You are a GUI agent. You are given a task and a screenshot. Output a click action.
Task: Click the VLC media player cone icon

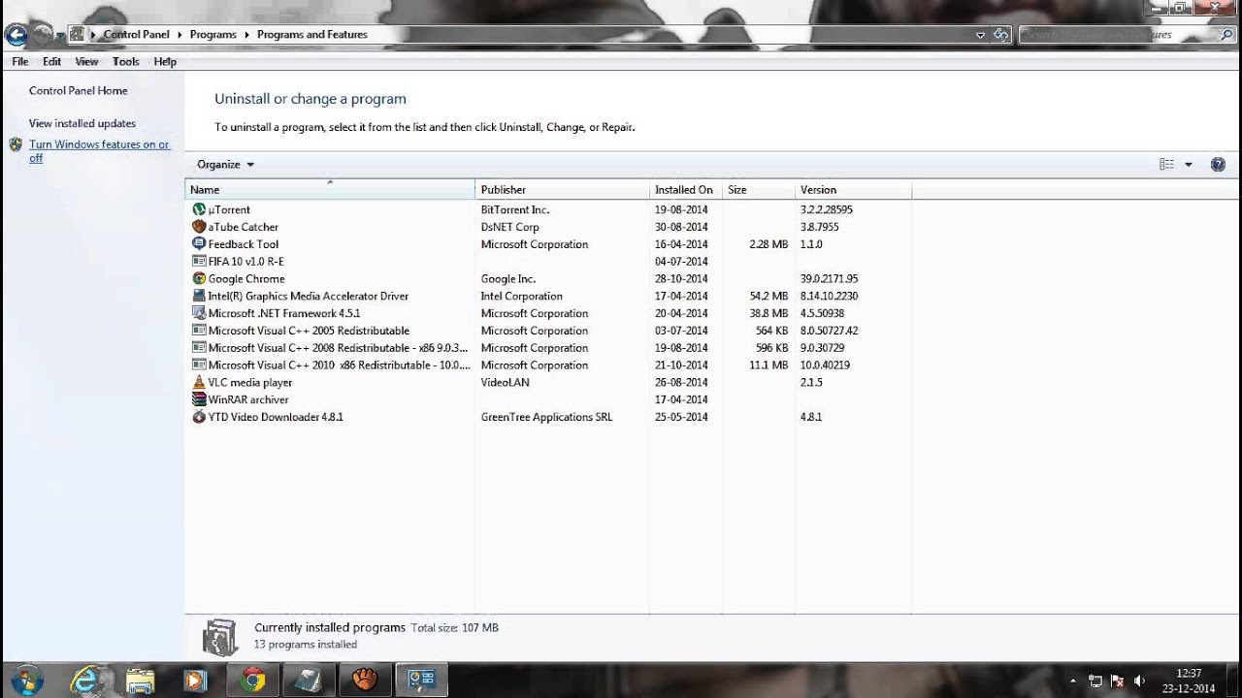pyautogui.click(x=199, y=383)
